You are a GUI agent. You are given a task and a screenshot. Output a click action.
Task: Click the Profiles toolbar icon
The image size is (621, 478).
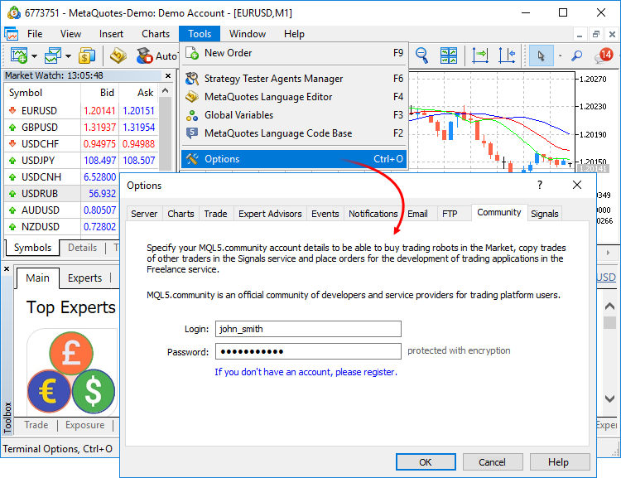click(53, 56)
